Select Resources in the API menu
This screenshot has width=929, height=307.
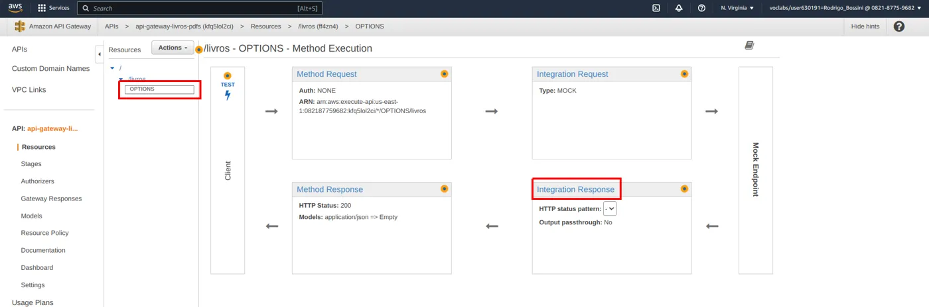(x=38, y=147)
